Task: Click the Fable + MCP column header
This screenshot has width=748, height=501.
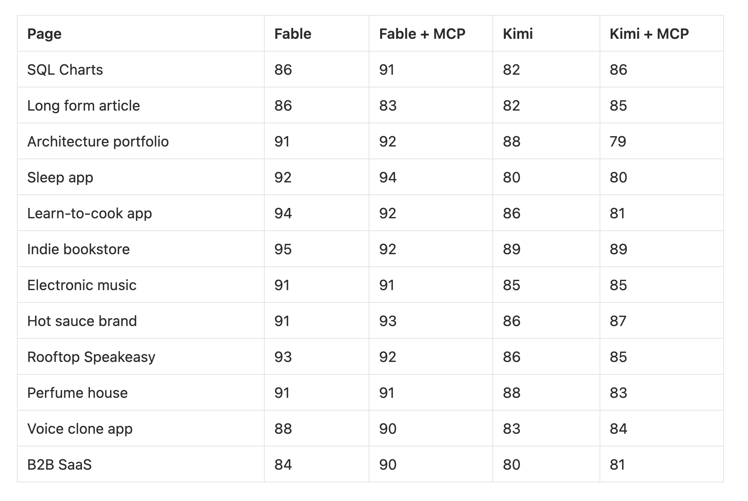Action: [x=422, y=34]
